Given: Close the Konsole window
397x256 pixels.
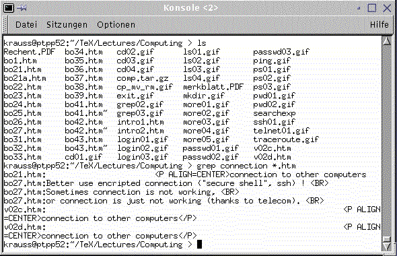Looking at the screenshot, I should 387,8.
